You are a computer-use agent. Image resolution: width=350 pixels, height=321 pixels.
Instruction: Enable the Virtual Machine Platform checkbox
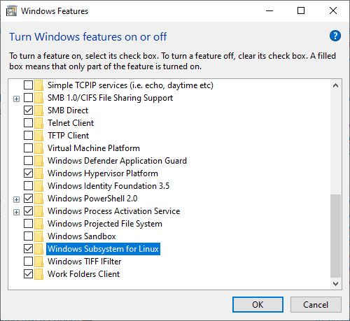click(28, 148)
